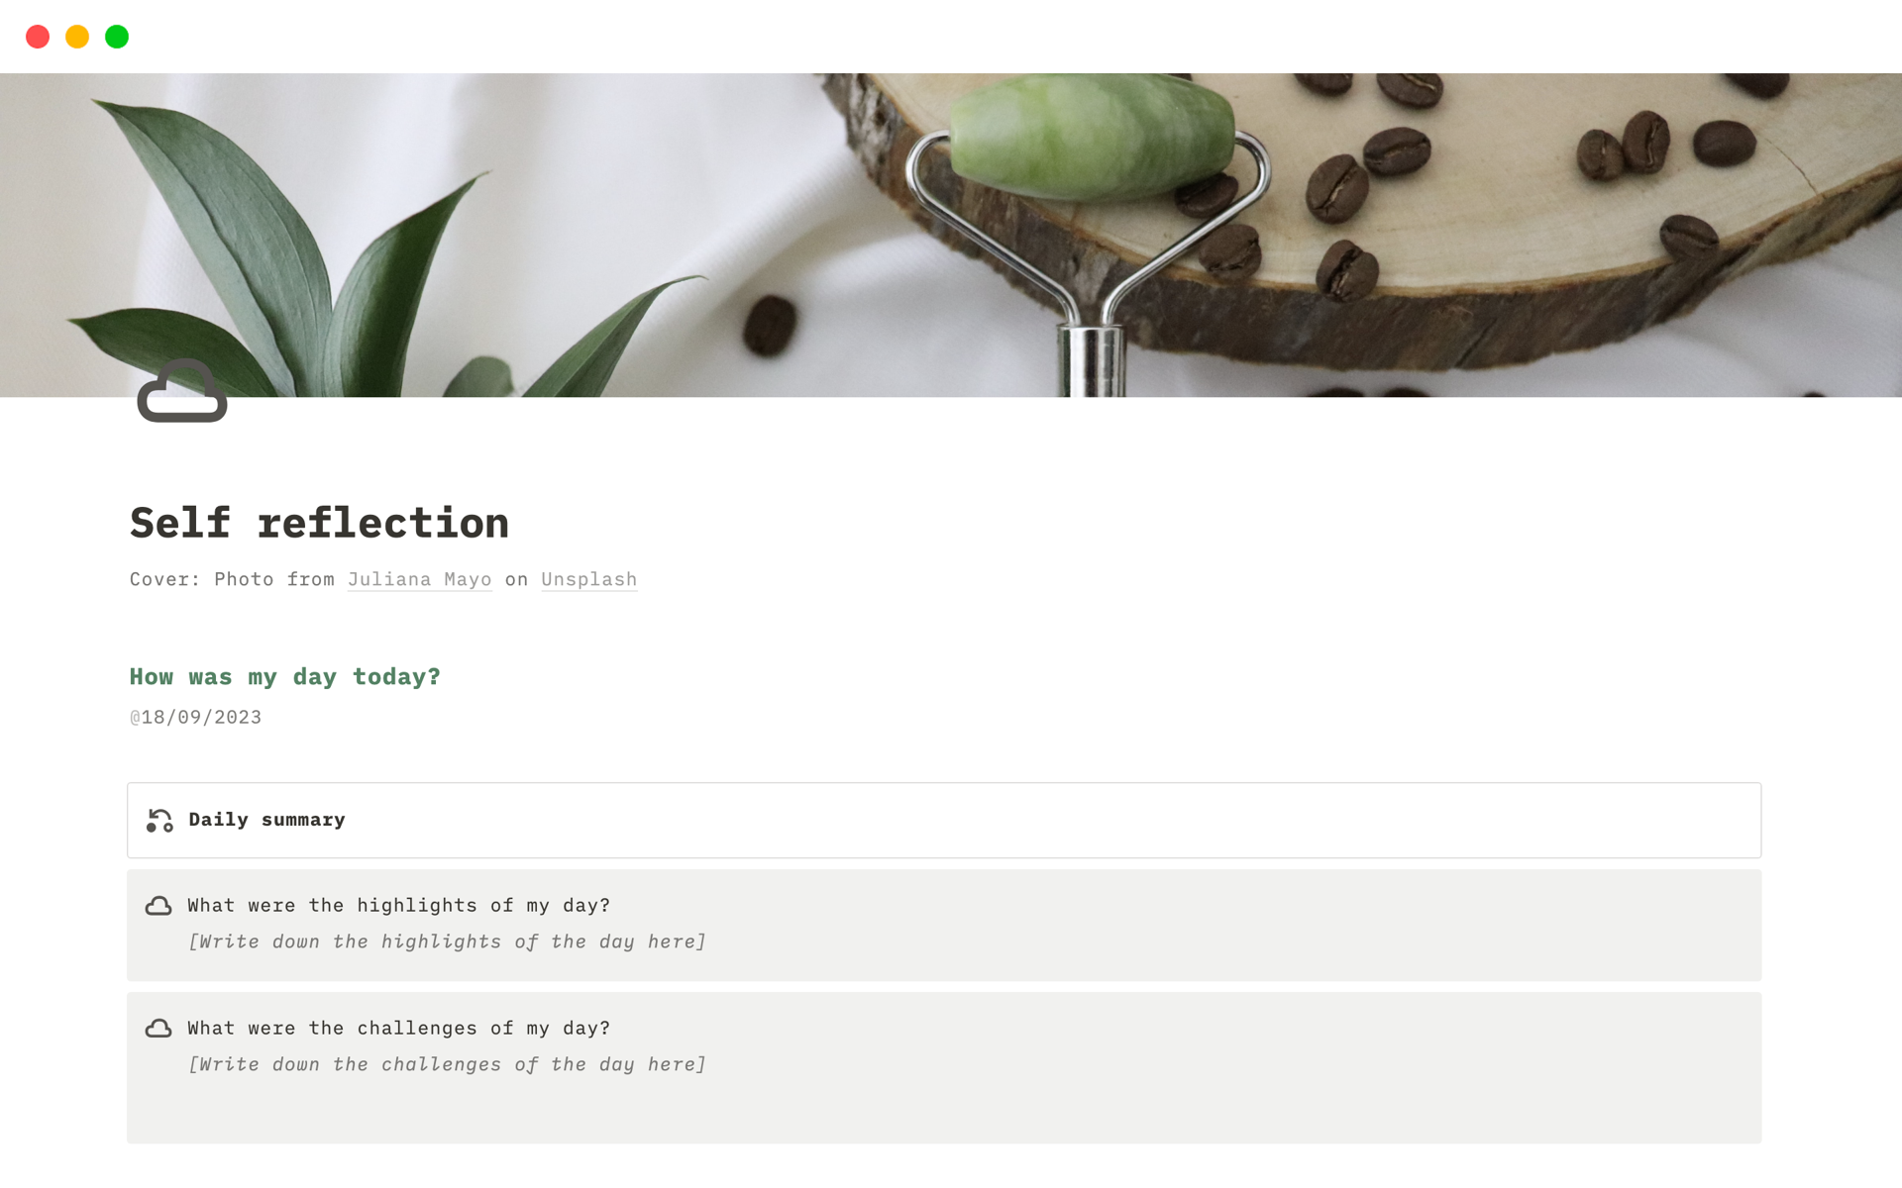Open the Juliana Mayo link
This screenshot has width=1902, height=1188.
[x=419, y=579]
